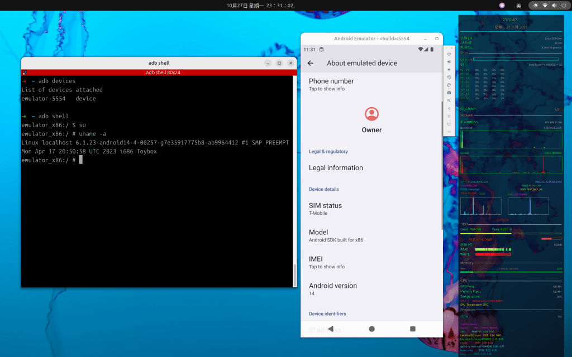Open Legal information entry
The image size is (572, 357).
pos(336,168)
